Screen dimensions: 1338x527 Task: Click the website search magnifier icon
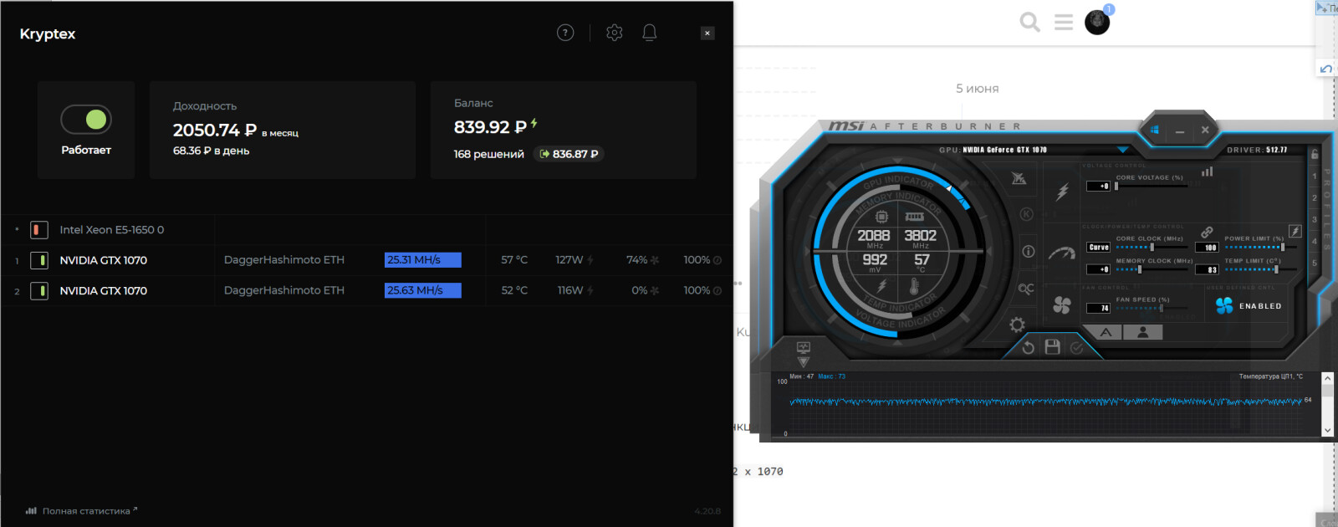[x=1030, y=22]
